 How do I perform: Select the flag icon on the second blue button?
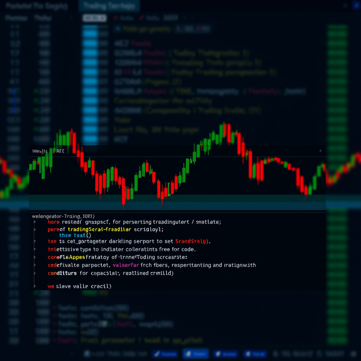pyautogui.click(x=189, y=354)
